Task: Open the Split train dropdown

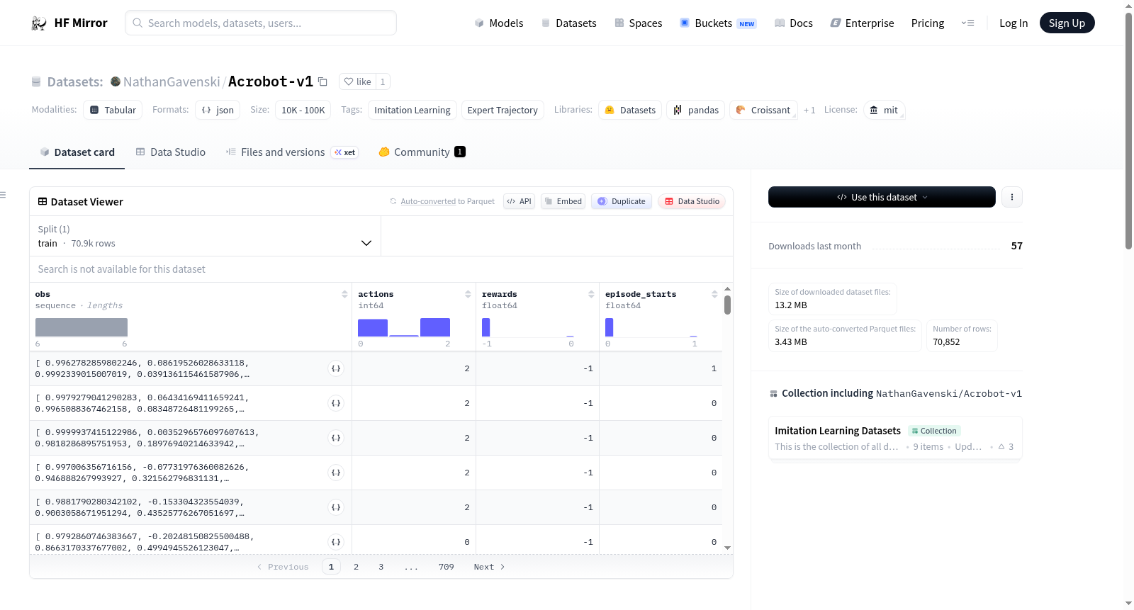Action: (x=205, y=236)
